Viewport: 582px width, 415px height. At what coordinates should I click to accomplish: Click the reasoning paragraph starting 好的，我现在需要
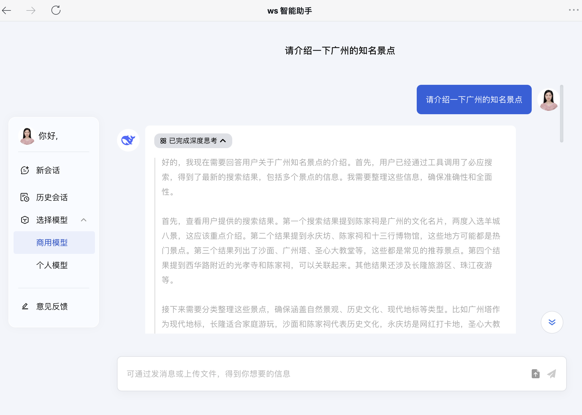tap(327, 177)
